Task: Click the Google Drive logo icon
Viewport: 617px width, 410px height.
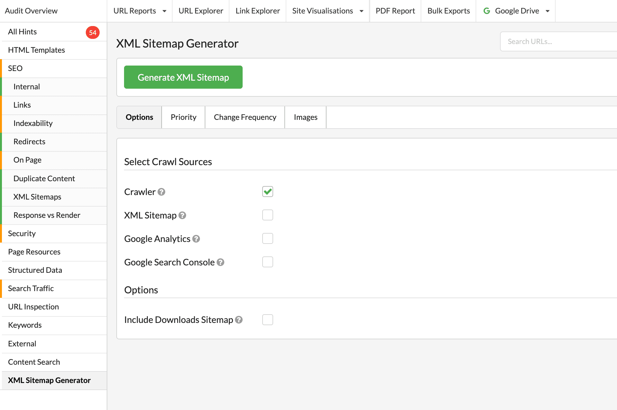Action: 487,11
